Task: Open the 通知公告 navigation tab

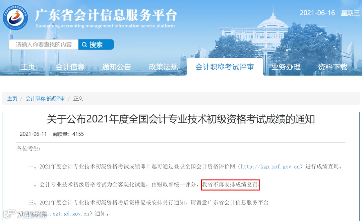Action: (x=117, y=67)
